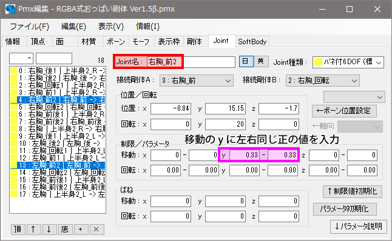Select joint 9: 左胸_後1 in list

coord(58,136)
